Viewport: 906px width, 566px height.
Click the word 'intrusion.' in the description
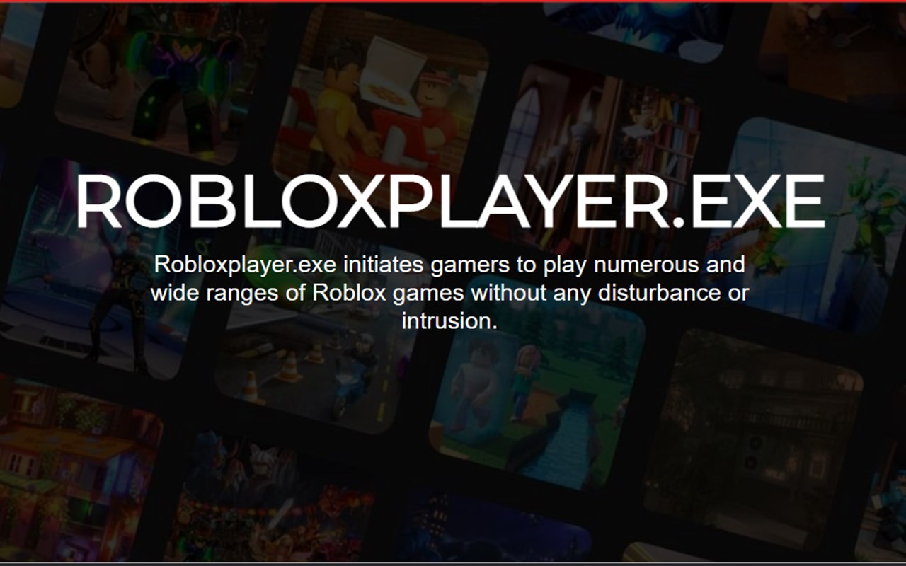449,321
